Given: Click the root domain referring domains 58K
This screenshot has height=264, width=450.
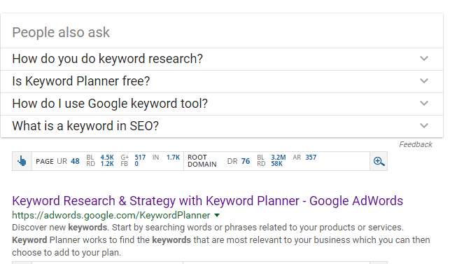Looking at the screenshot, I should pos(276,164).
